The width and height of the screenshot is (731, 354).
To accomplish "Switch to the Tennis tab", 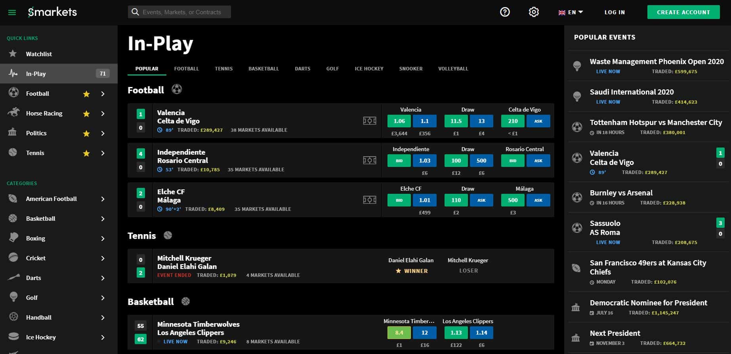I will 224,68.
